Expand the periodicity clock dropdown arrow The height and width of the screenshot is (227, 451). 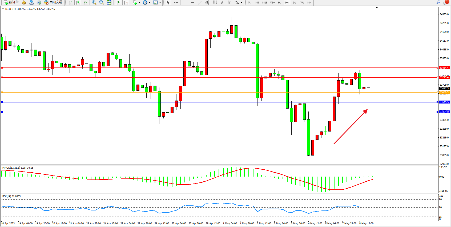[150, 3]
